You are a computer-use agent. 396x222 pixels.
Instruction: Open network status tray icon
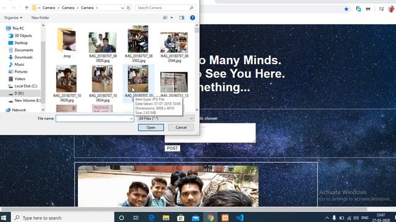click(x=349, y=218)
